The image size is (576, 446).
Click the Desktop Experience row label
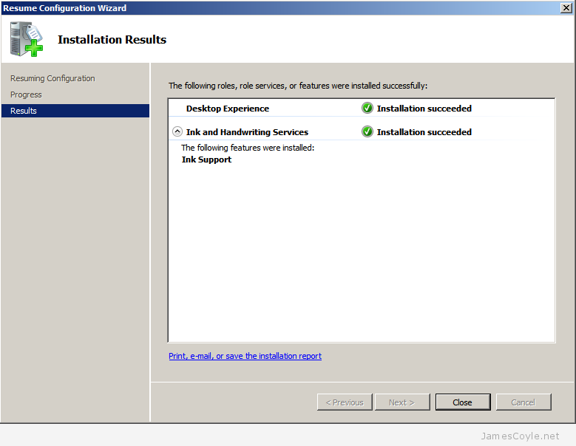pos(228,109)
